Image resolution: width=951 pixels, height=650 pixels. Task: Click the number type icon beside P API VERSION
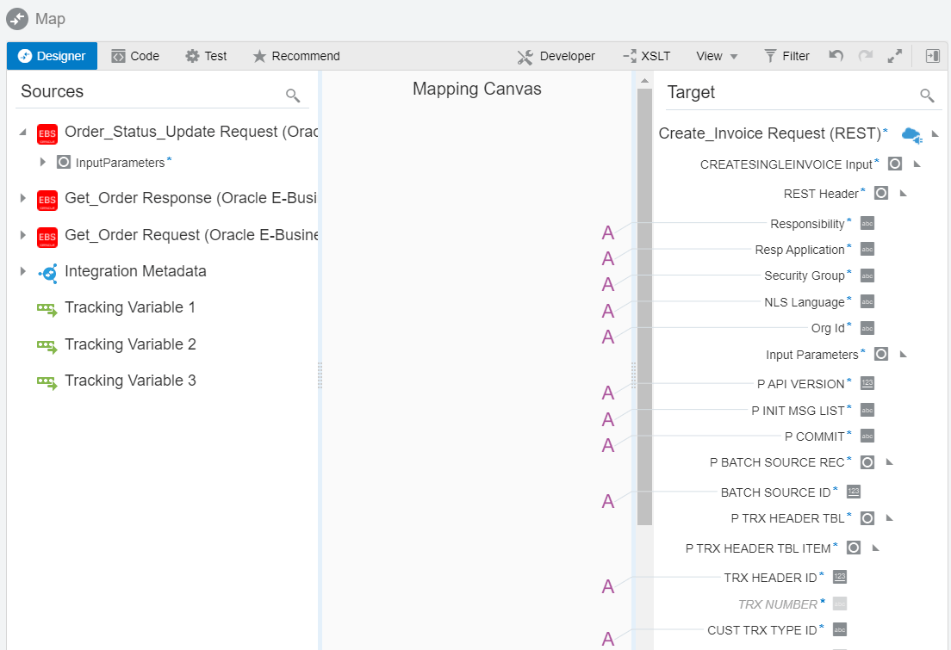click(x=867, y=383)
